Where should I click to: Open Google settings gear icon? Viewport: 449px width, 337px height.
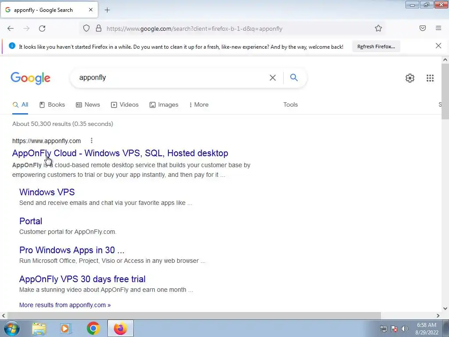tap(410, 78)
